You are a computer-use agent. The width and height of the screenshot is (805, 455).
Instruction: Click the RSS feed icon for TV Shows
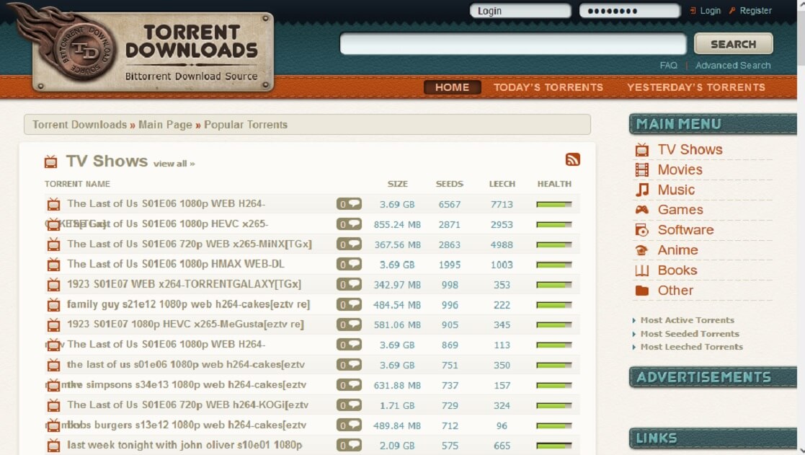tap(573, 160)
